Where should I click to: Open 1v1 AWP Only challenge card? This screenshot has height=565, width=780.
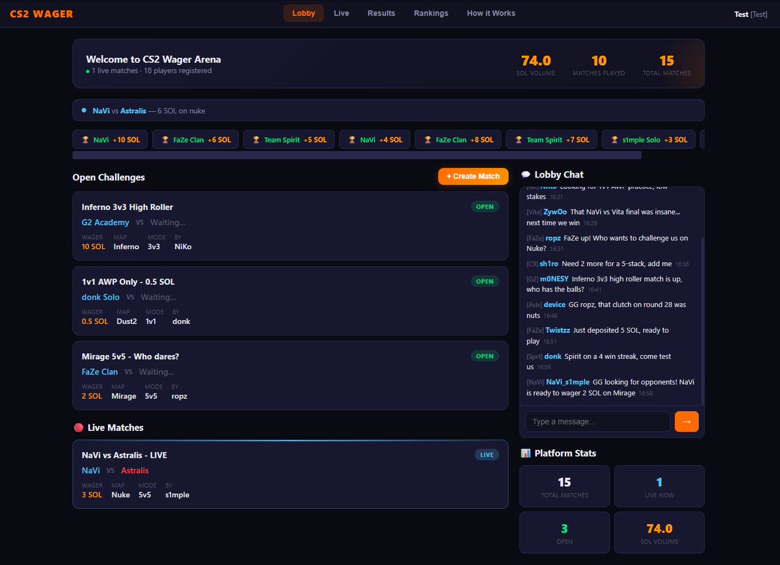tap(291, 300)
